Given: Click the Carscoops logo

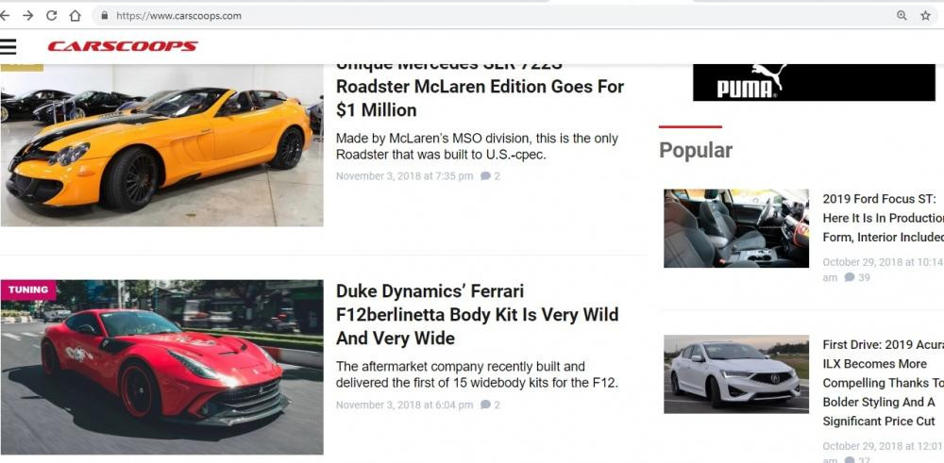Looking at the screenshot, I should tap(123, 46).
